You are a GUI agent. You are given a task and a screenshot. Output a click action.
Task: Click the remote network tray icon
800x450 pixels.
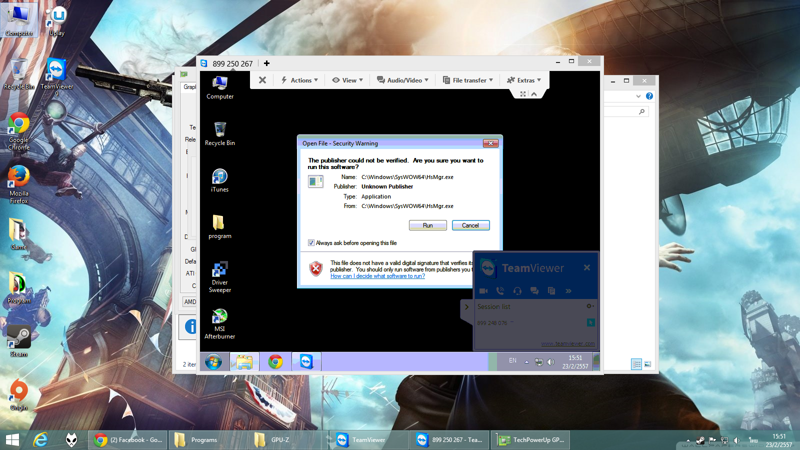[538, 362]
